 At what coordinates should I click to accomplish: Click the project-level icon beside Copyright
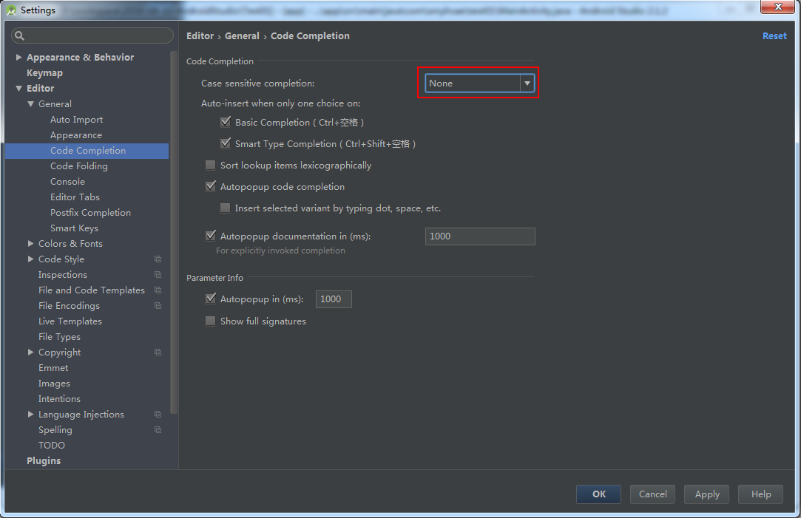click(x=158, y=352)
